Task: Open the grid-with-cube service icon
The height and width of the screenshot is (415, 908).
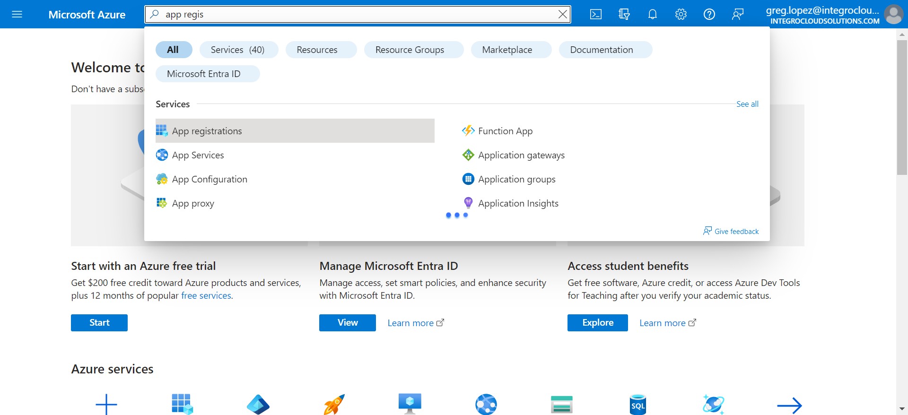Action: coord(182,405)
